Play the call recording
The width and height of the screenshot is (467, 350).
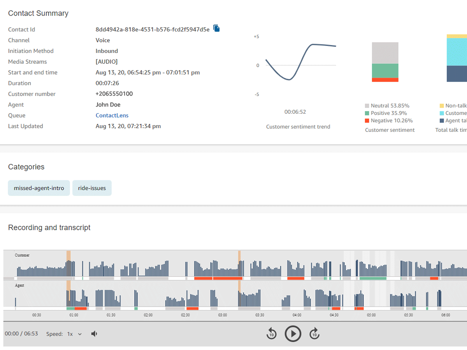coord(293,334)
